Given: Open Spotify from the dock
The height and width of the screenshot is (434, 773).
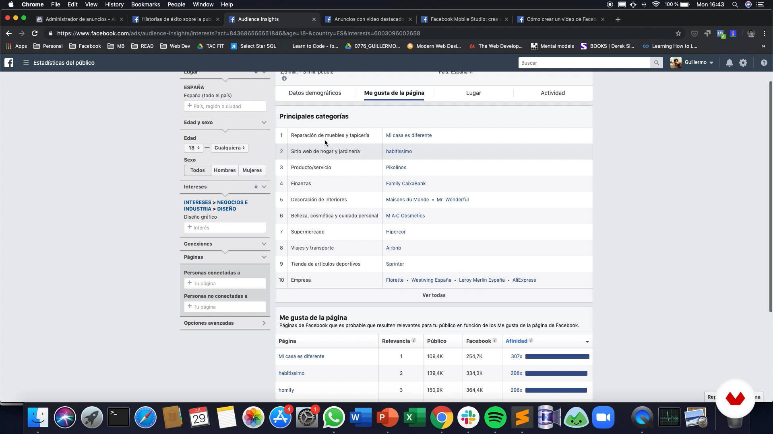Looking at the screenshot, I should pyautogui.click(x=495, y=418).
